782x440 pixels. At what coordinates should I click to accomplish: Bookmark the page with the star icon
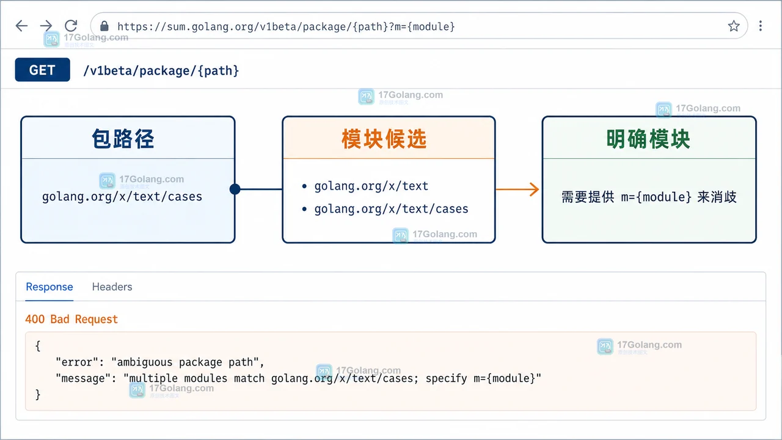[734, 26]
